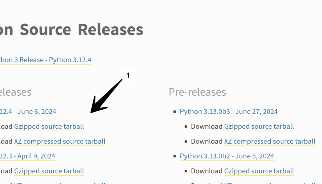Download XZ compressed tarball for June 6 release
Screen dimensions: 322x184
pos(60,141)
